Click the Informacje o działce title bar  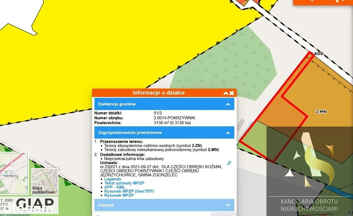[x=159, y=93]
